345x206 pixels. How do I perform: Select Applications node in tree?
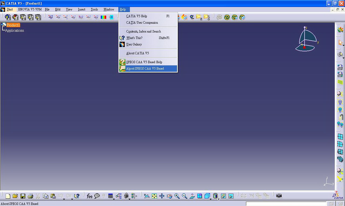coord(15,30)
